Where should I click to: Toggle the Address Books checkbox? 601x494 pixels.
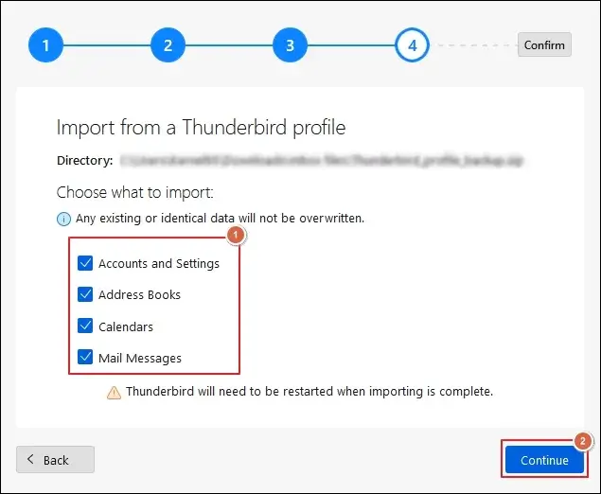tap(85, 294)
